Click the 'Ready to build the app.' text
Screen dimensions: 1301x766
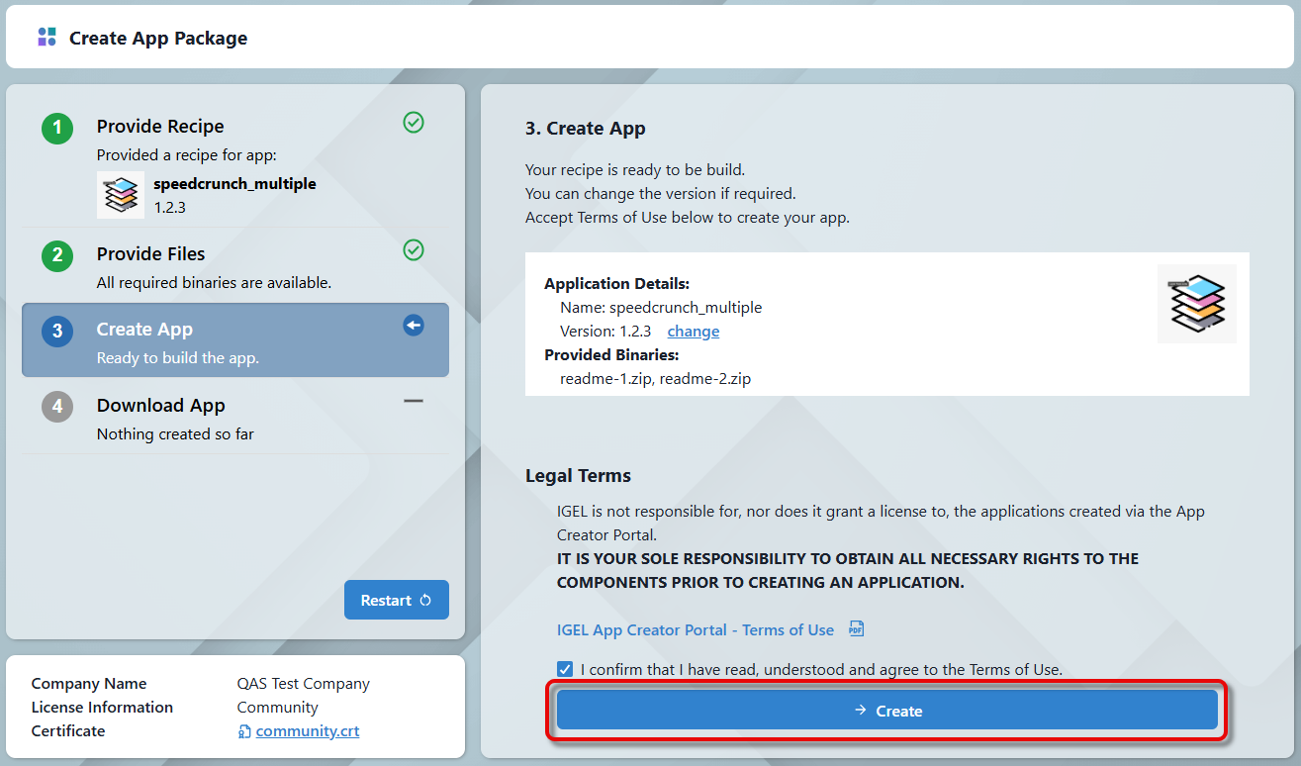178,358
